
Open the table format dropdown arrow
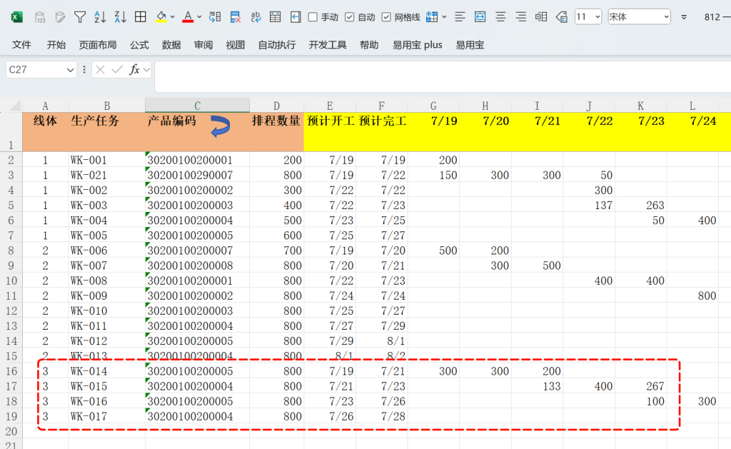tap(444, 17)
